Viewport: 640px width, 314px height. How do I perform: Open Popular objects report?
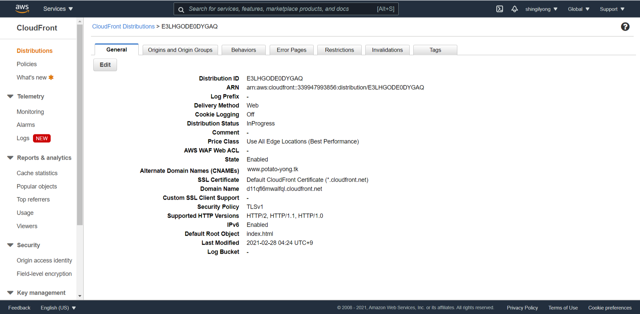click(x=37, y=186)
